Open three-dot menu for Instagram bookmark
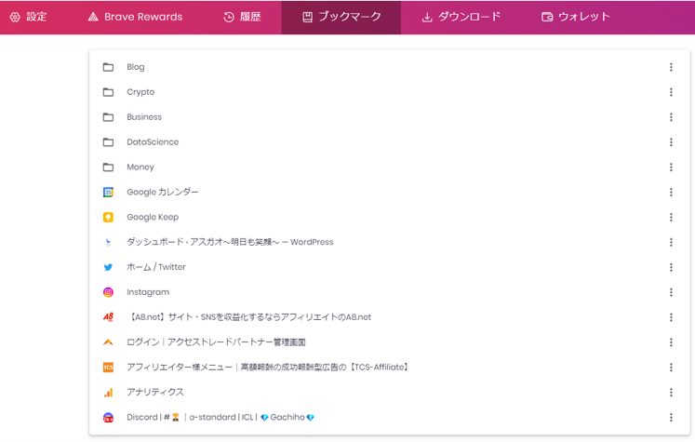 coord(671,292)
